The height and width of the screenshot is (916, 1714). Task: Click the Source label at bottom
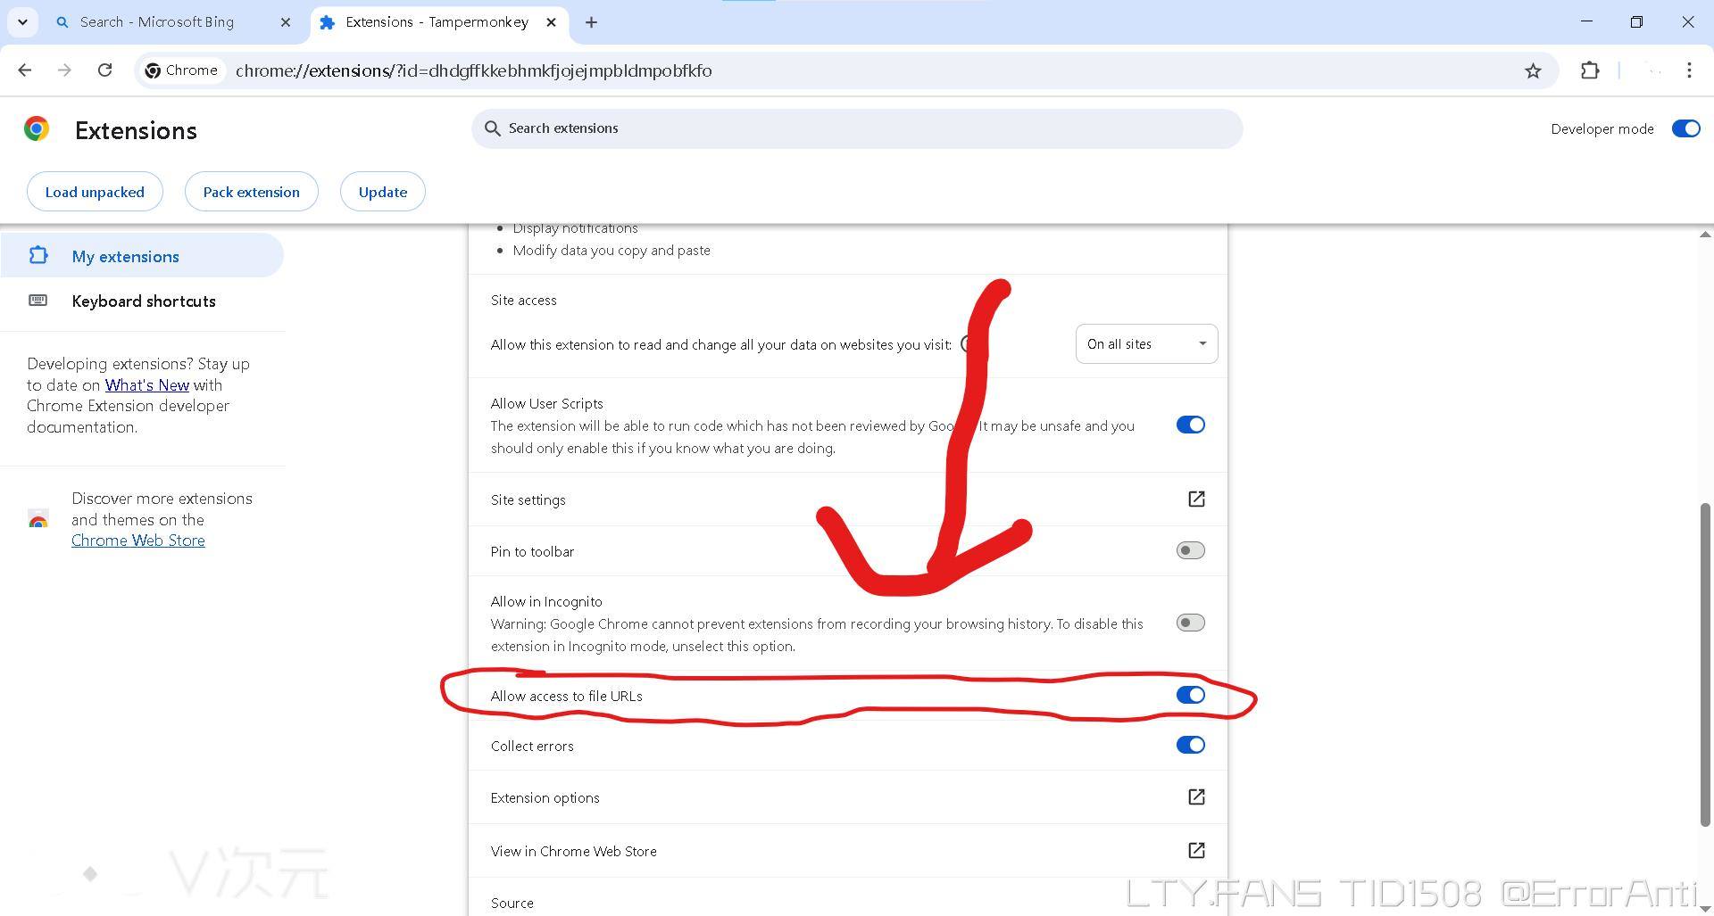(x=512, y=903)
